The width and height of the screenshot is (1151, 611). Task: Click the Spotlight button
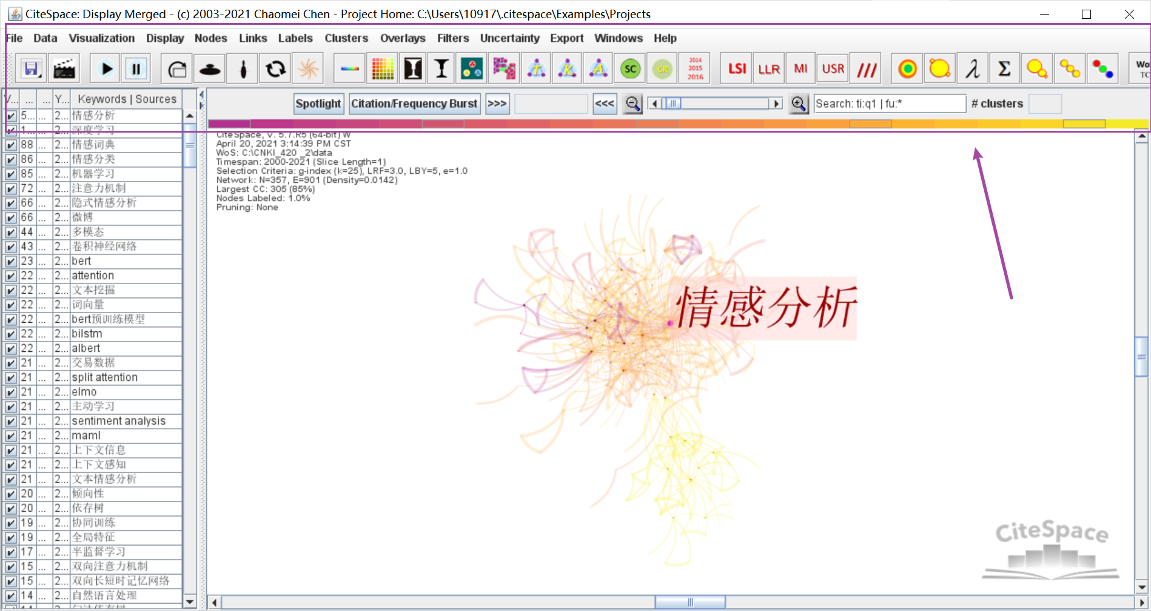[x=318, y=104]
